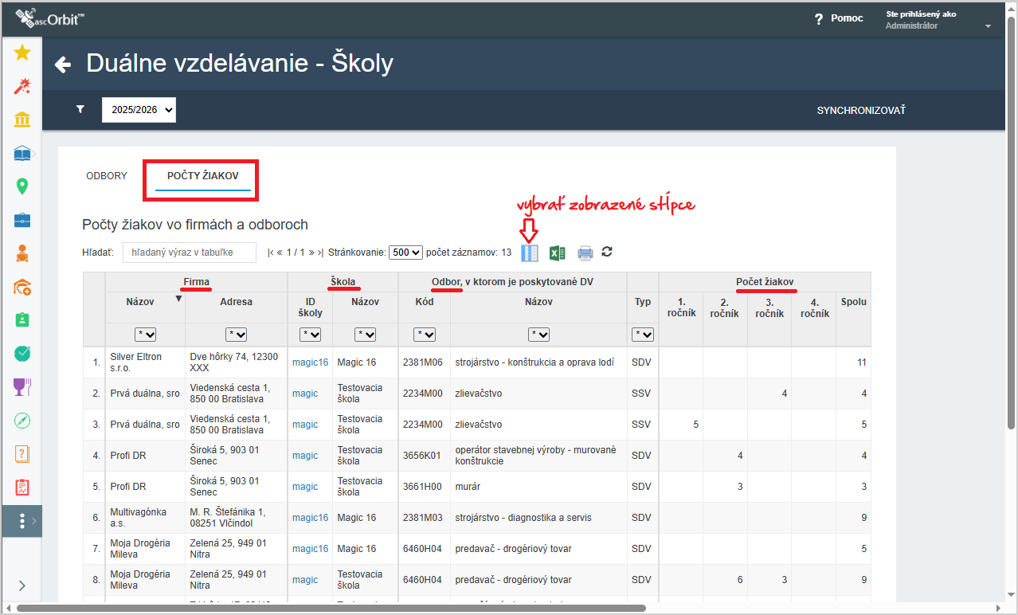Open the school year 2025/2026 dropdown
The image size is (1018, 615).
coord(139,111)
